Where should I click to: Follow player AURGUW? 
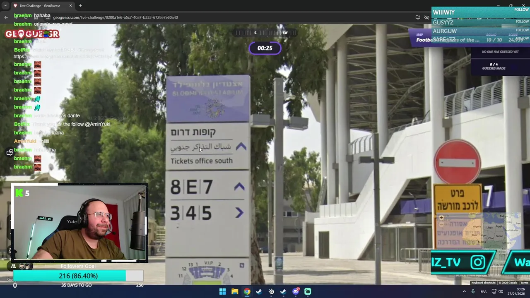tap(521, 30)
